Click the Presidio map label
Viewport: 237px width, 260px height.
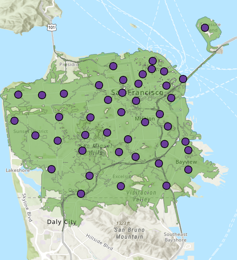coord(69,65)
